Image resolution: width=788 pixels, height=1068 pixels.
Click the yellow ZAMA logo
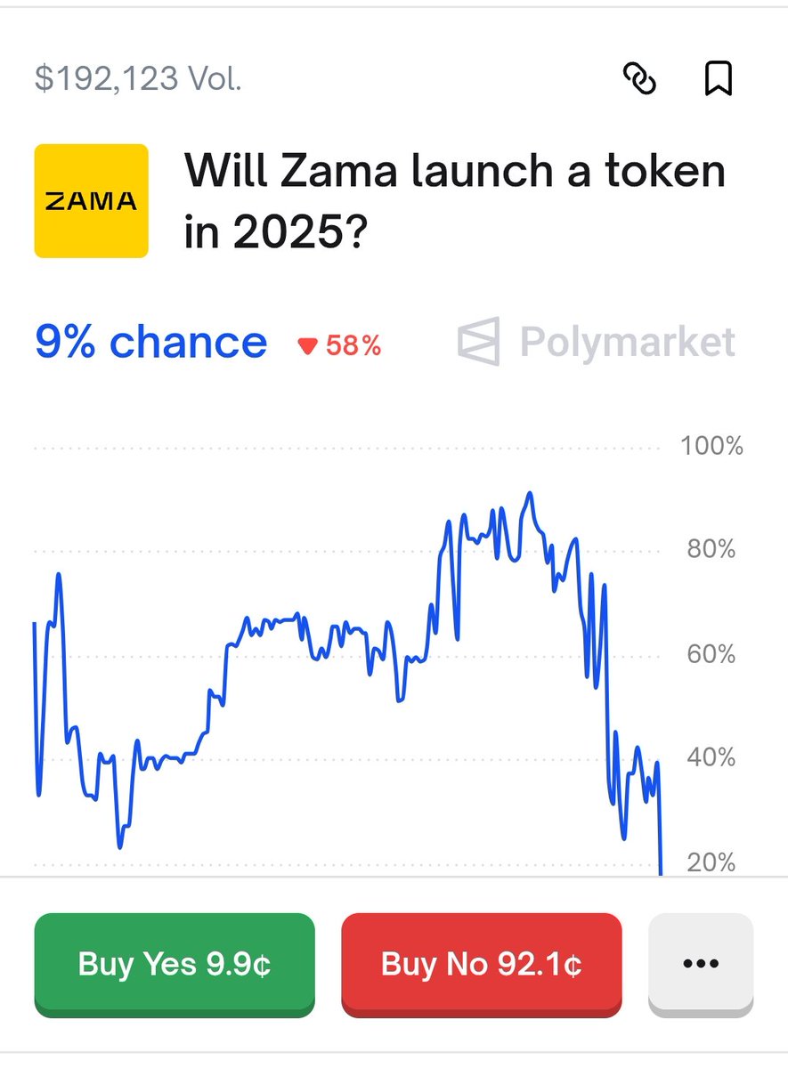(91, 201)
